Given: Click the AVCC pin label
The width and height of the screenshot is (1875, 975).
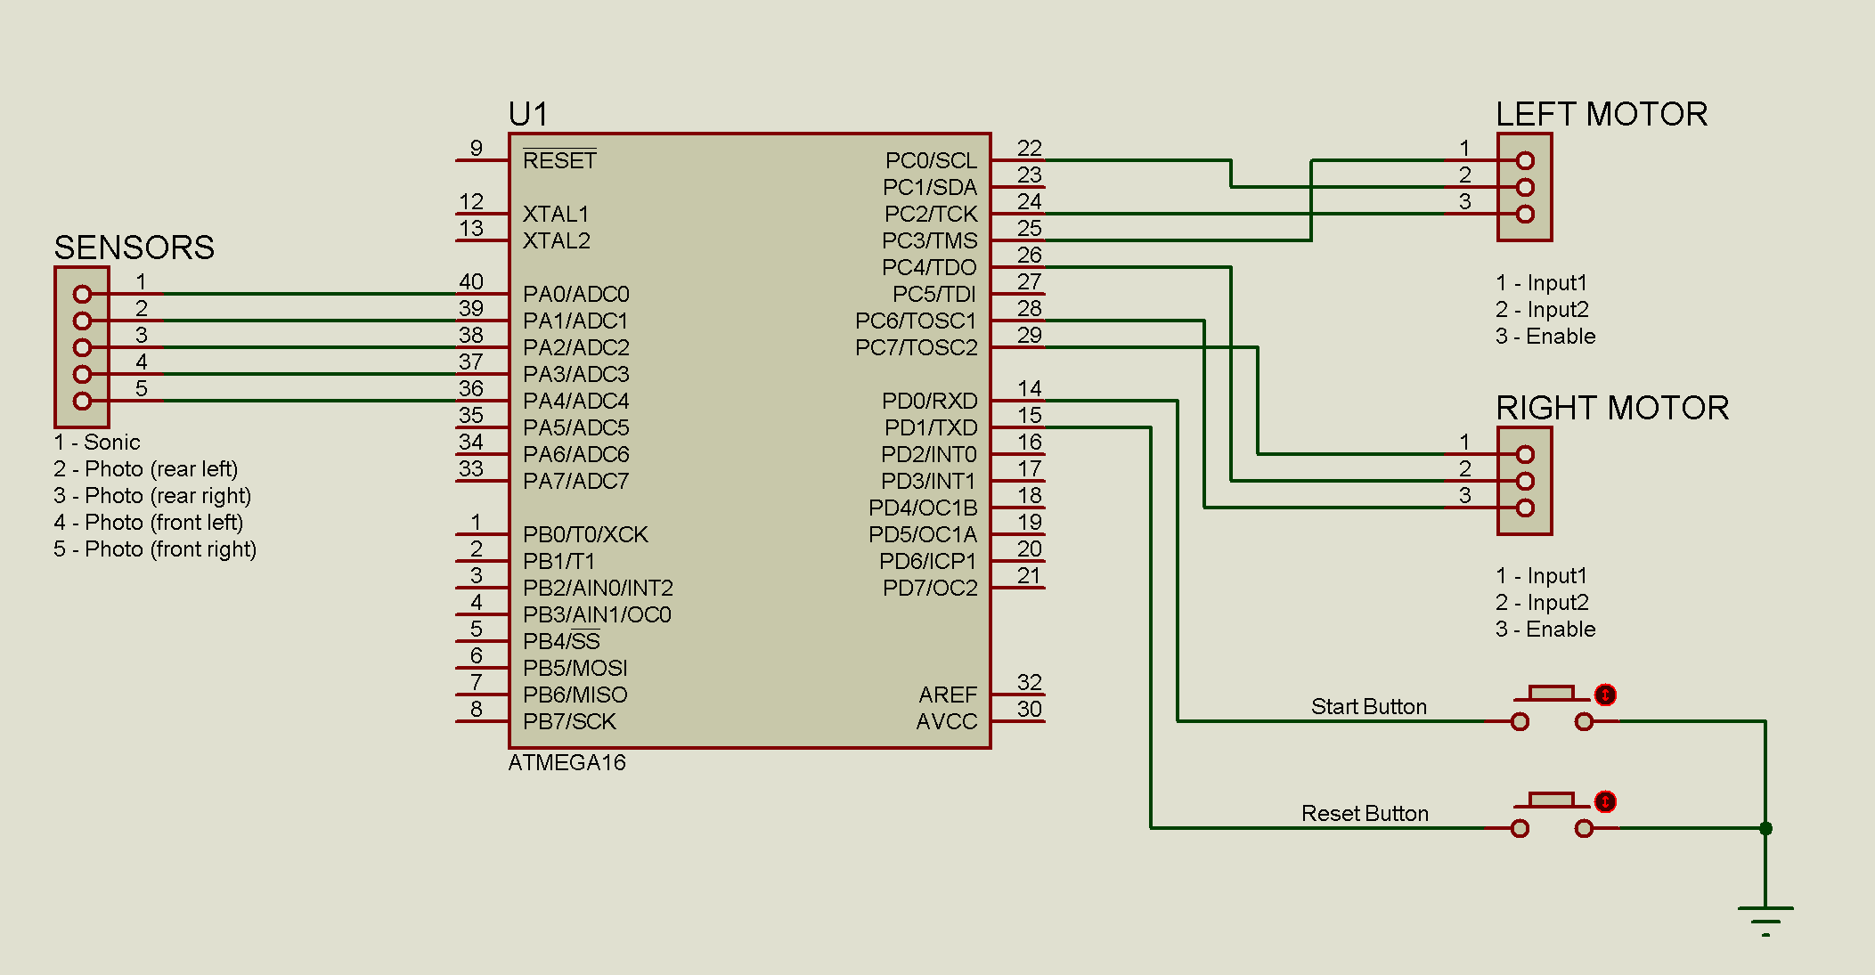Looking at the screenshot, I should (946, 721).
